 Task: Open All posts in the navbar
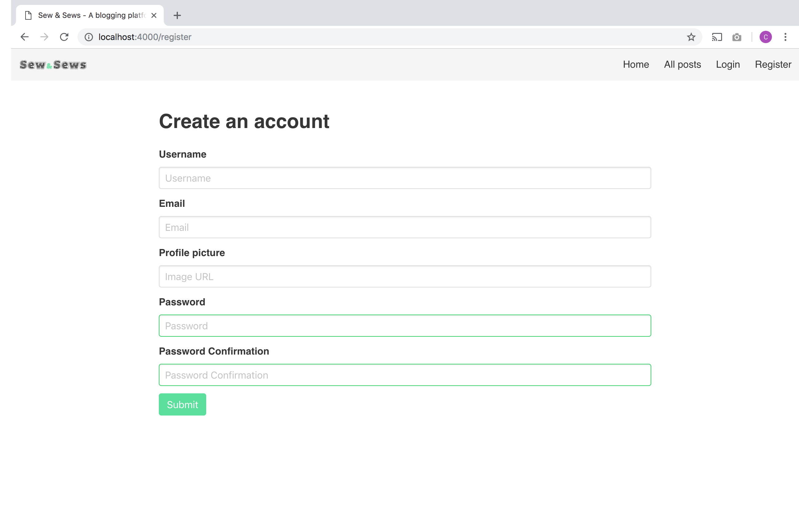pos(682,64)
